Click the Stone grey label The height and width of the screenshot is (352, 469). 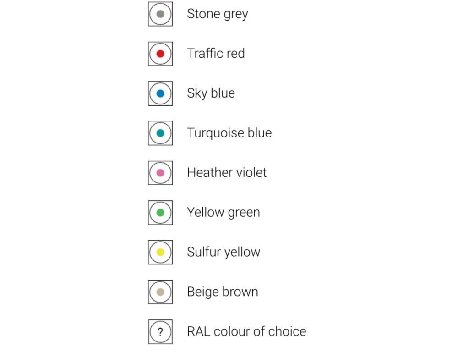pos(218,14)
